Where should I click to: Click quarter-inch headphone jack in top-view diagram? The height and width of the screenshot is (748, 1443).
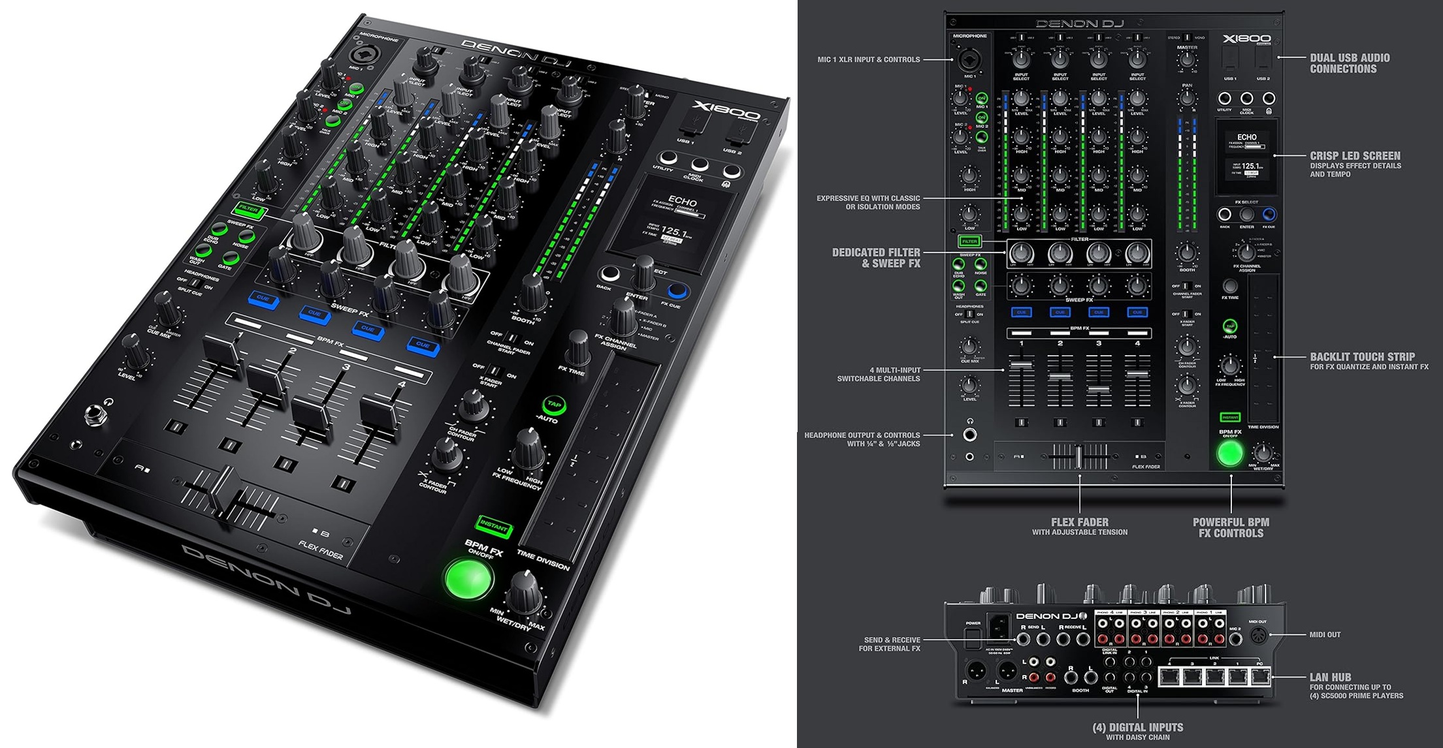tap(970, 435)
